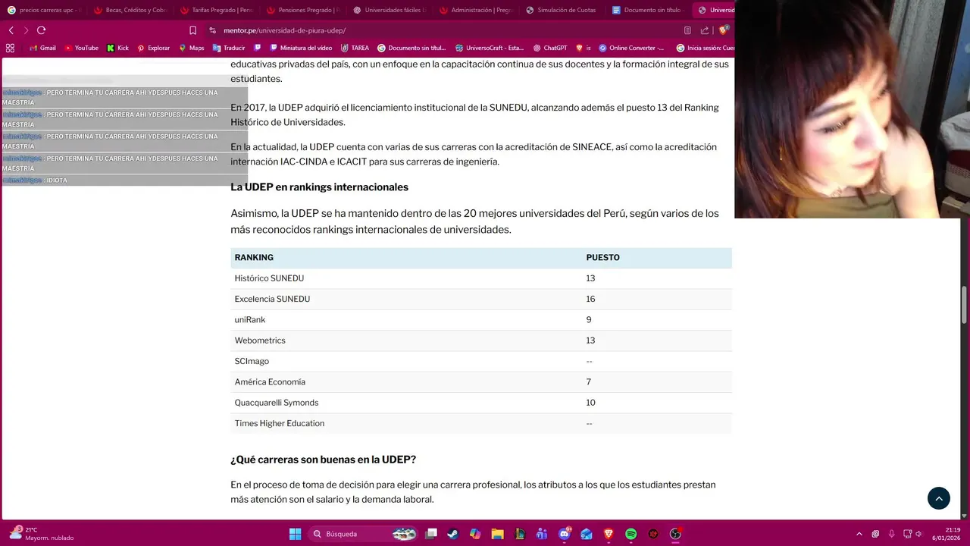
Task: Open the YouTube bookmark
Action: (x=82, y=48)
